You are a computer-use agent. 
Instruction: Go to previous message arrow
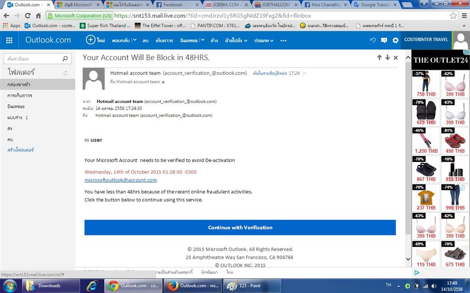tap(380, 57)
